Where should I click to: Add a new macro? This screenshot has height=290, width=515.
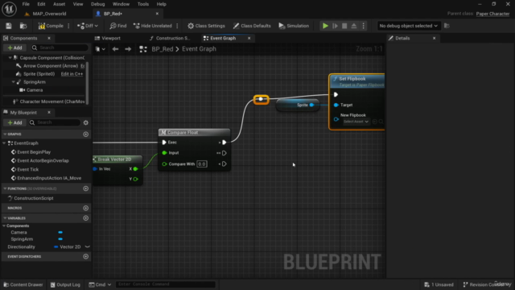tap(86, 208)
